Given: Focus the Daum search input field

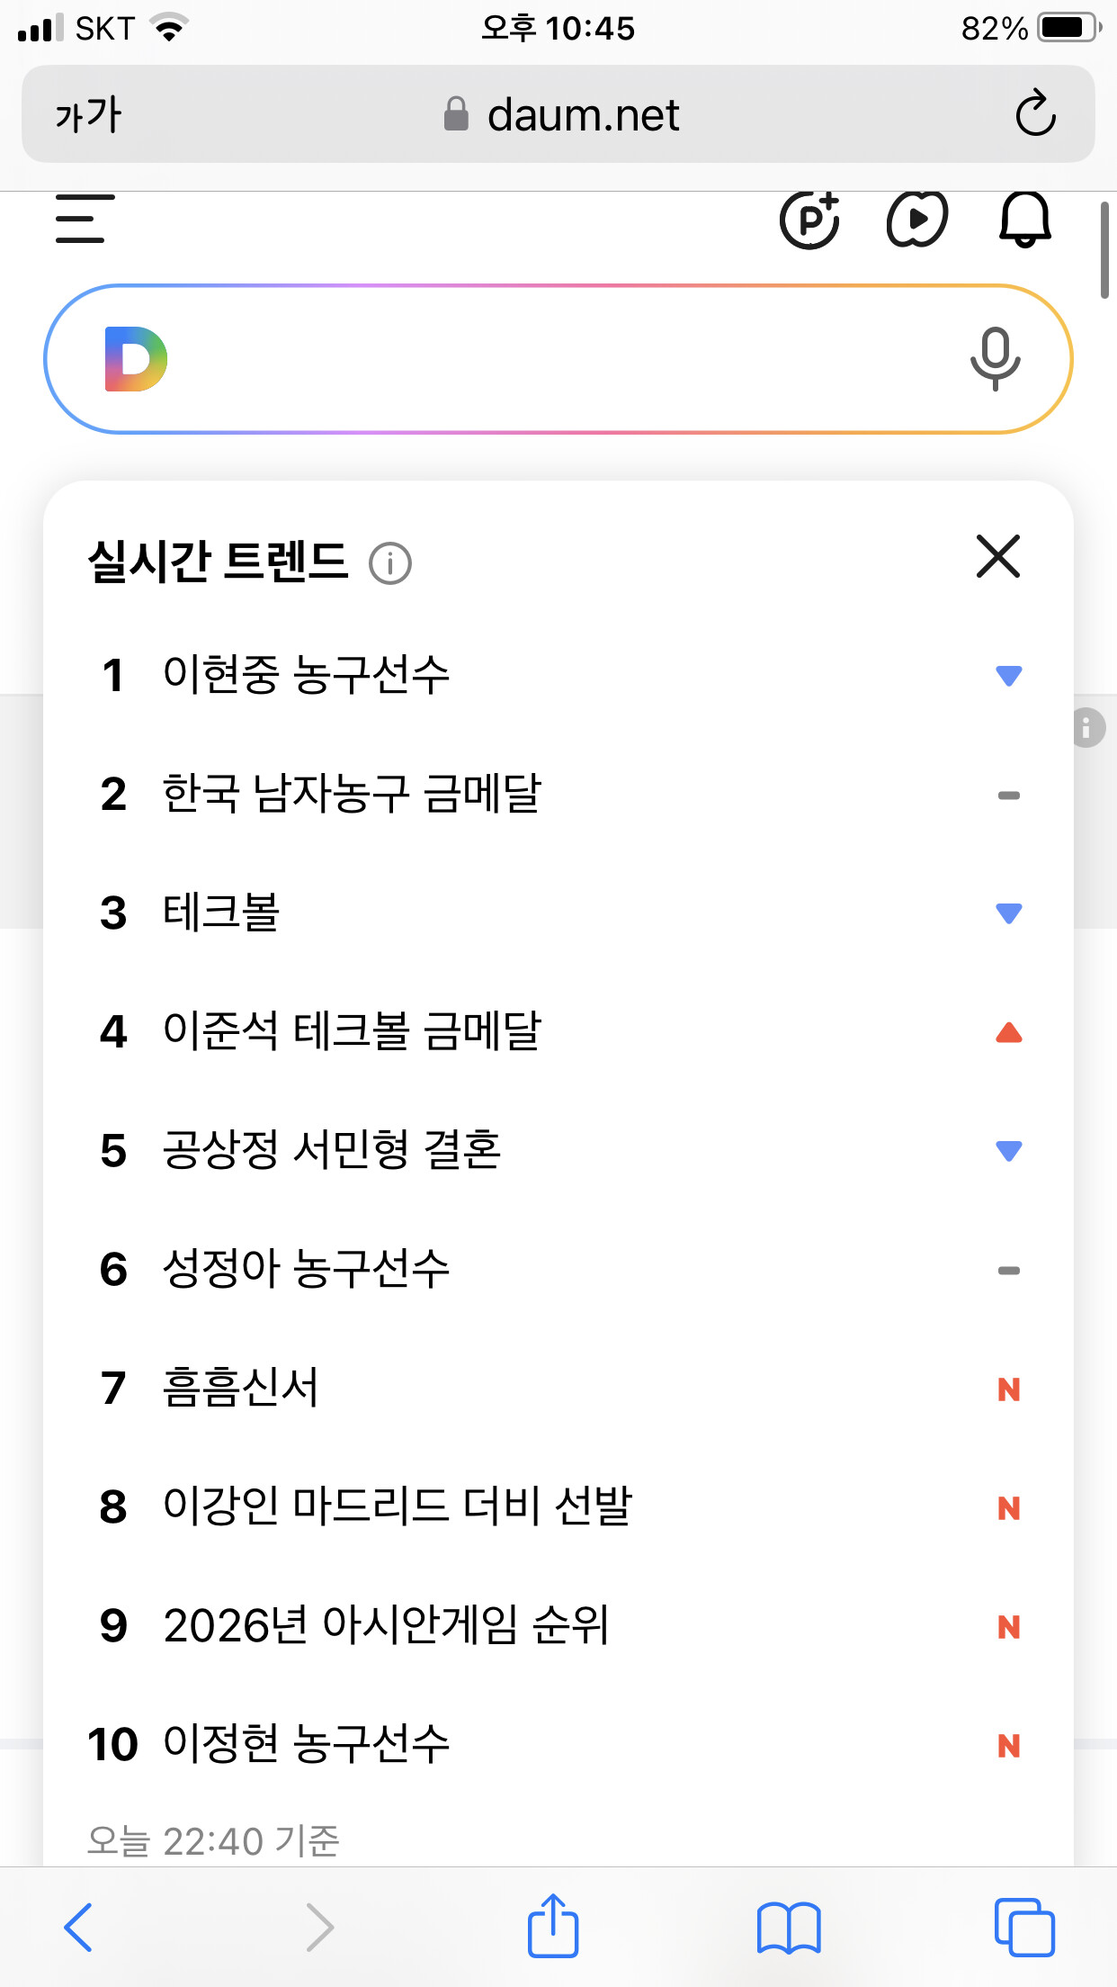Looking at the screenshot, I should [x=558, y=359].
